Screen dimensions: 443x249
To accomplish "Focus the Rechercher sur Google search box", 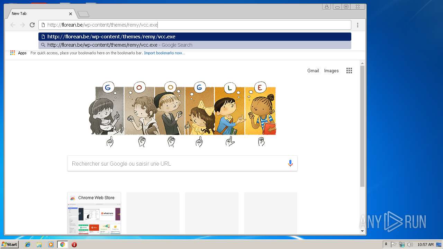I will [182, 163].
